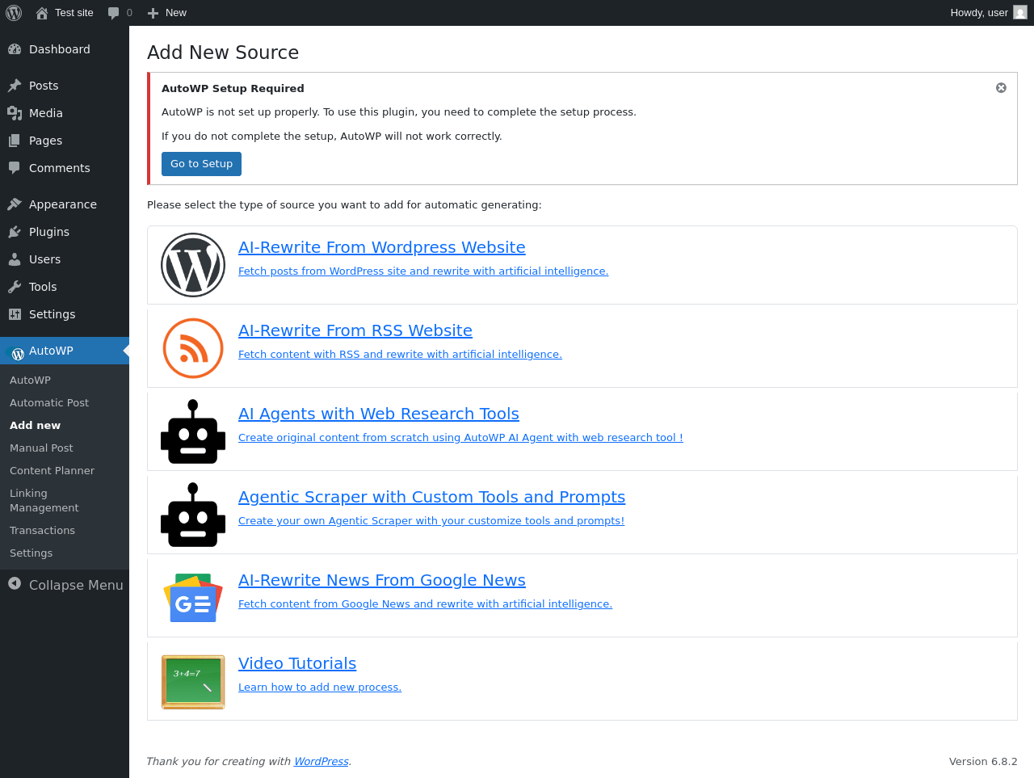Open the WordPress logo admin menu
Image resolution: width=1034 pixels, height=778 pixels.
[x=14, y=13]
